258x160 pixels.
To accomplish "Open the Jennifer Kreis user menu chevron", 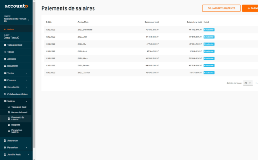I will tap(28, 155).
